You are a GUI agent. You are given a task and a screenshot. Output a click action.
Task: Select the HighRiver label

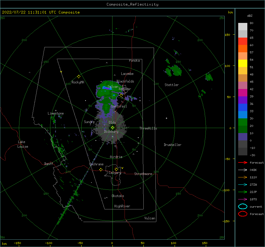122,206
